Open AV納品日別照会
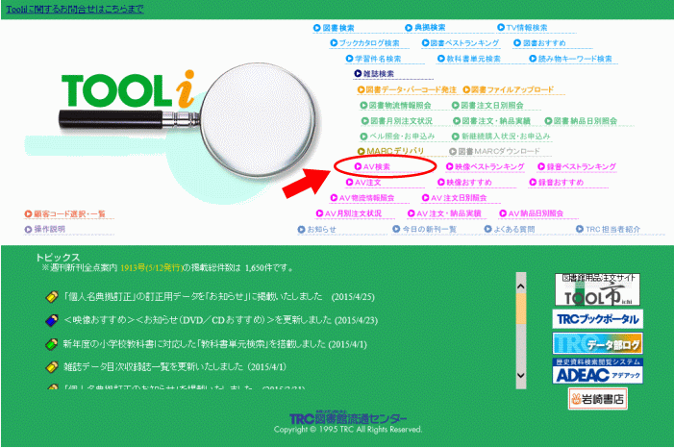The height and width of the screenshot is (448, 674). tap(536, 213)
